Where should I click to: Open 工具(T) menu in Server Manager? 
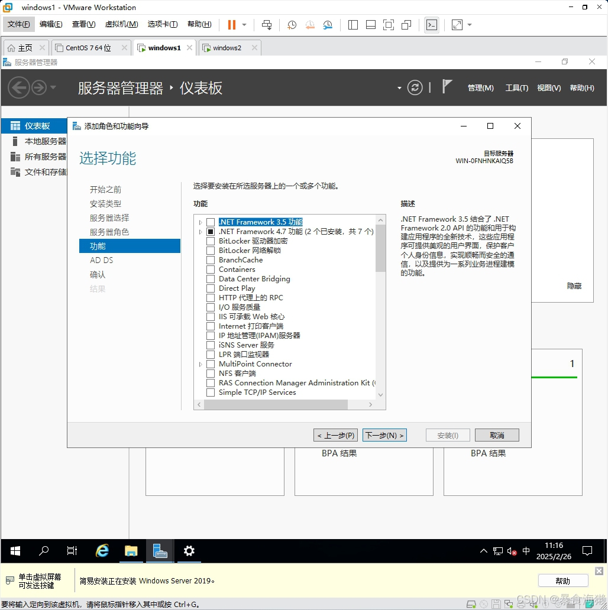[516, 88]
